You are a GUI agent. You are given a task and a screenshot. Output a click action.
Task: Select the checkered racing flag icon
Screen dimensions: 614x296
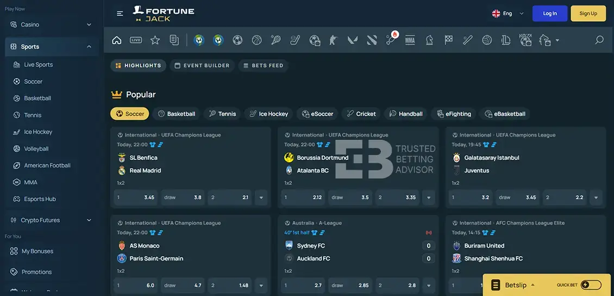click(448, 40)
